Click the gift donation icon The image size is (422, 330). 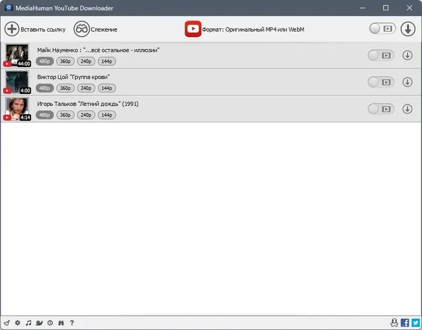[62, 323]
